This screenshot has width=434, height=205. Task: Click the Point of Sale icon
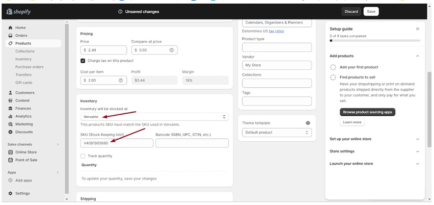pyautogui.click(x=11, y=160)
